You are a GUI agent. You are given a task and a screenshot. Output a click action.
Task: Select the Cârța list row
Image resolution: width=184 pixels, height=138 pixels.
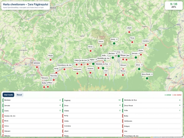92,121
